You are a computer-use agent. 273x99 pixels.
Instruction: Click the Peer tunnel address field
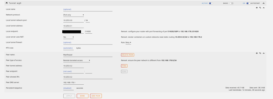(x=73, y=66)
